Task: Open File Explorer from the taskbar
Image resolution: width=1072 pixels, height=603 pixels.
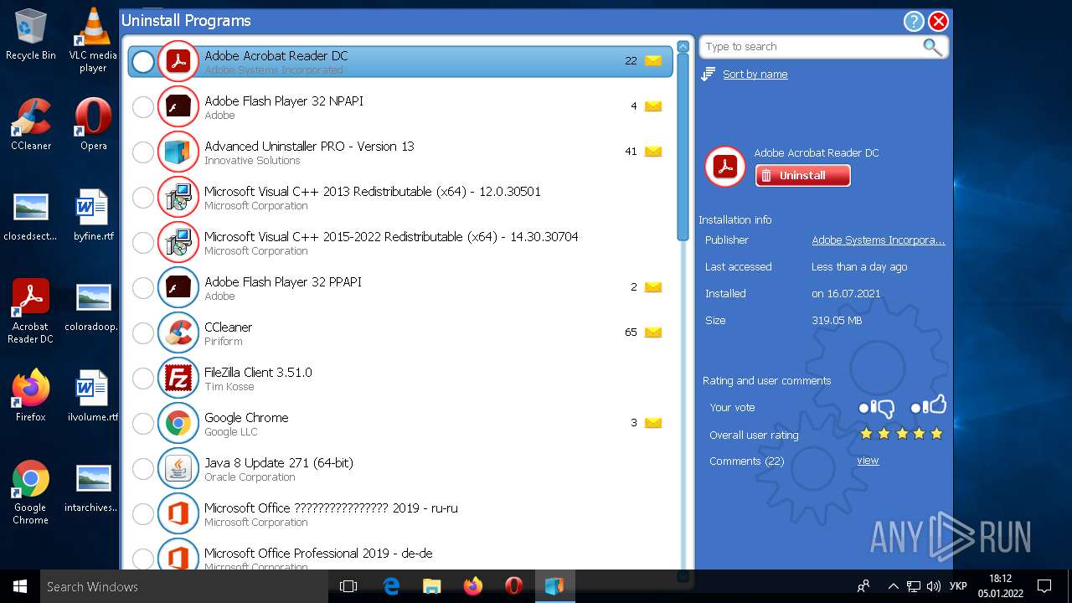Action: pos(432,586)
